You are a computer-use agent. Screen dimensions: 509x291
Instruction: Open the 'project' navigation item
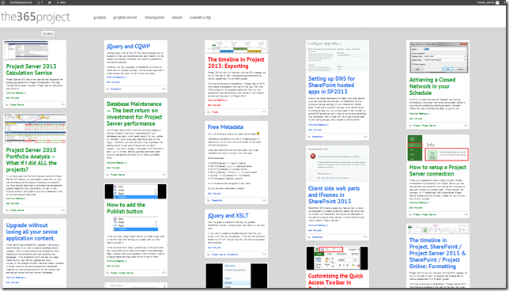100,17
